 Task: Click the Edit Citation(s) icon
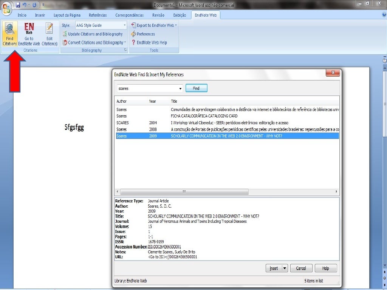click(49, 34)
